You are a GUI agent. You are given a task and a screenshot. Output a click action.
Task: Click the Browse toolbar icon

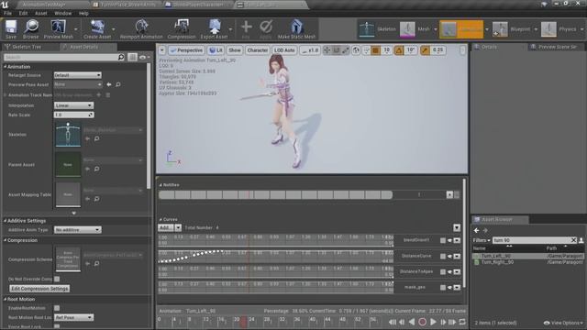pyautogui.click(x=31, y=29)
